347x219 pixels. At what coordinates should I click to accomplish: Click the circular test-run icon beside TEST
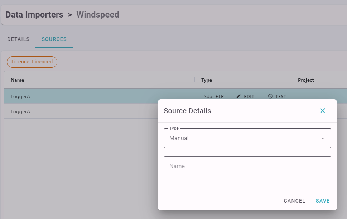270,96
